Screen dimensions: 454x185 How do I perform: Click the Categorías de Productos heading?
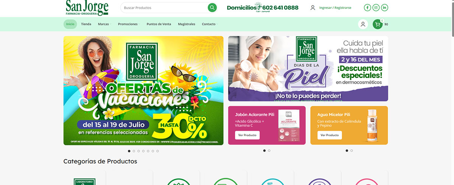pos(100,161)
